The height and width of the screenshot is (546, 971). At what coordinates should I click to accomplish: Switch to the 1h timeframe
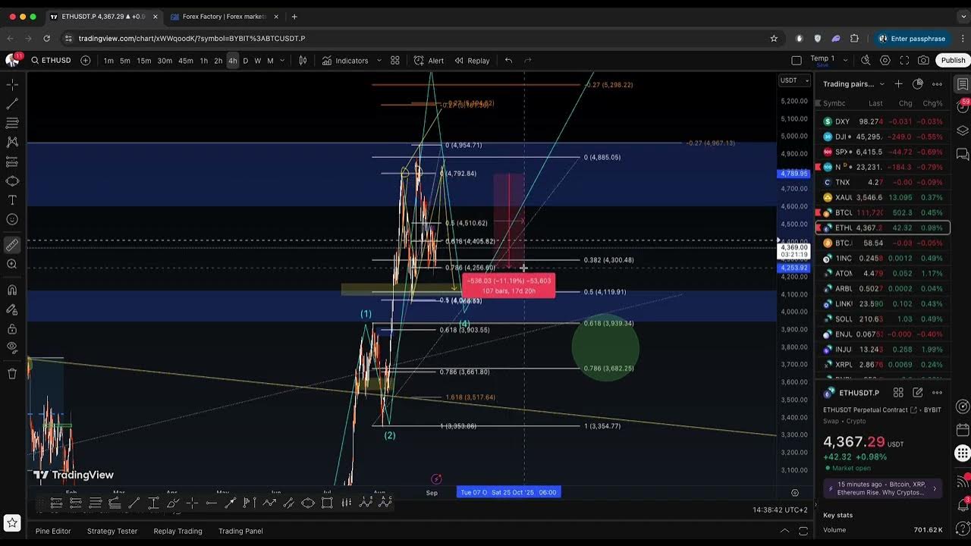pos(203,61)
